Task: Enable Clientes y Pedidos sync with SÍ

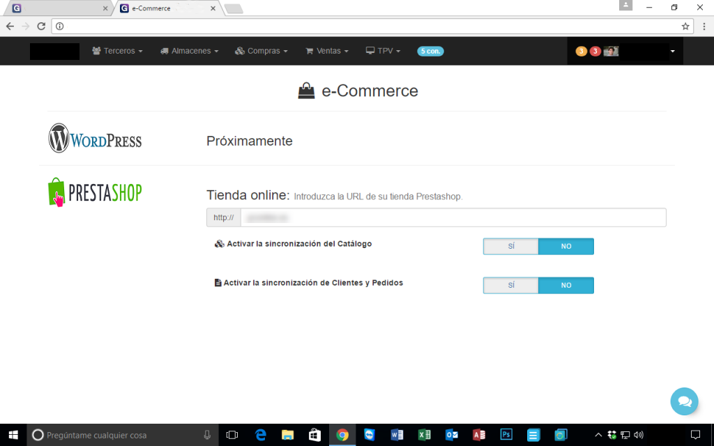Action: tap(511, 285)
